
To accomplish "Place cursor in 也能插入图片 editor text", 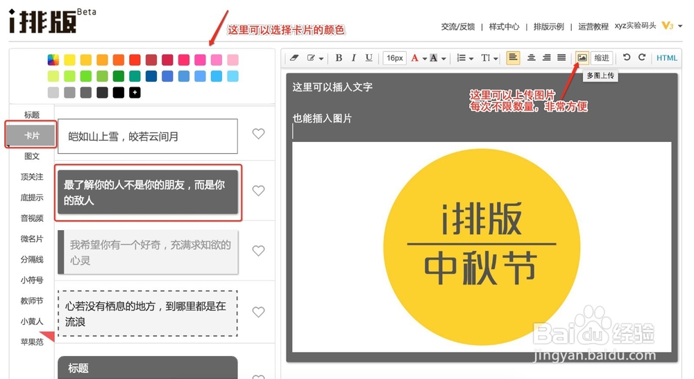I will click(322, 118).
